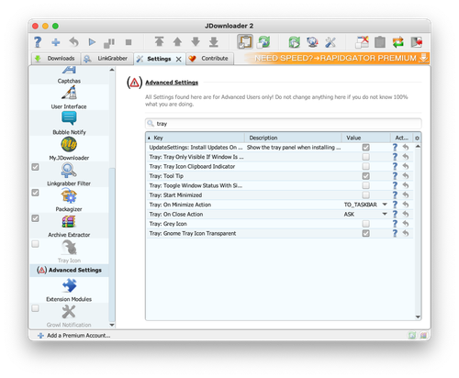This screenshot has width=459, height=378.
Task: Move selection to bottom arrow icon
Action: (214, 42)
